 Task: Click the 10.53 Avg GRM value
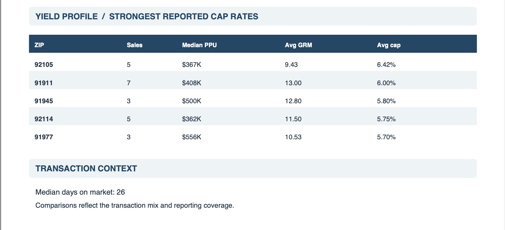293,137
